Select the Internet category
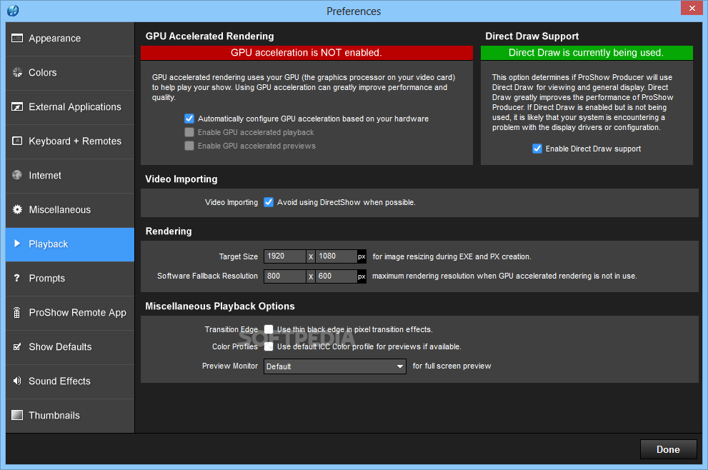The height and width of the screenshot is (470, 708). click(x=70, y=176)
